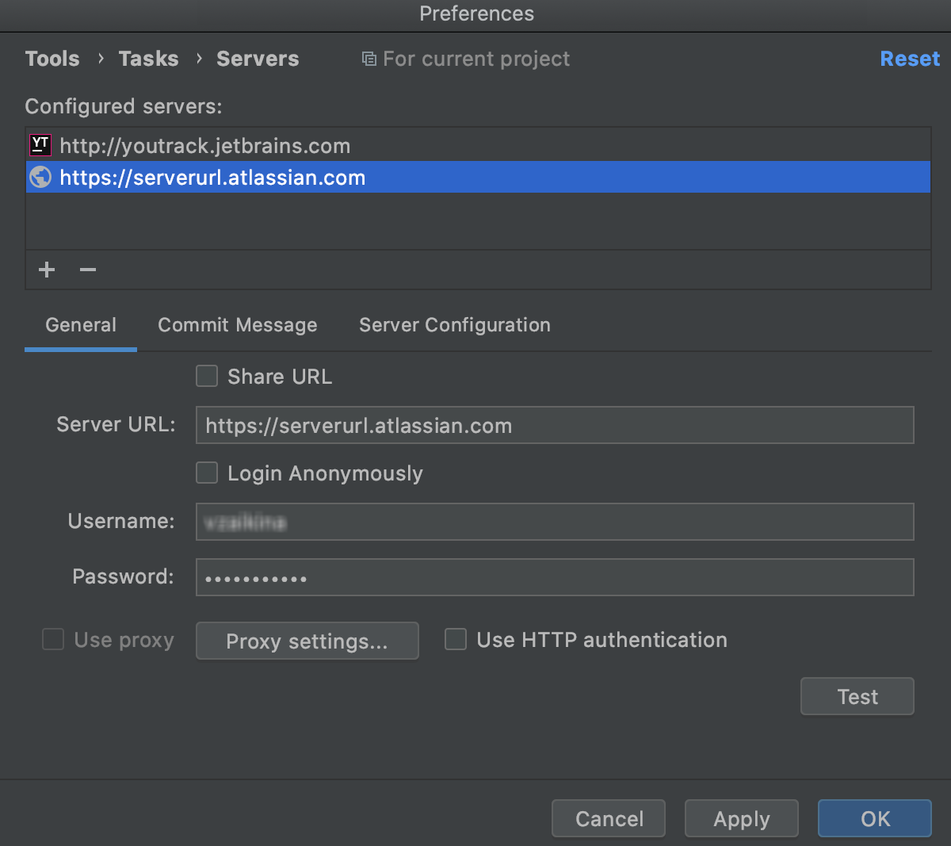Open the Commit Message tab
Image resolution: width=951 pixels, height=846 pixels.
[x=238, y=325]
